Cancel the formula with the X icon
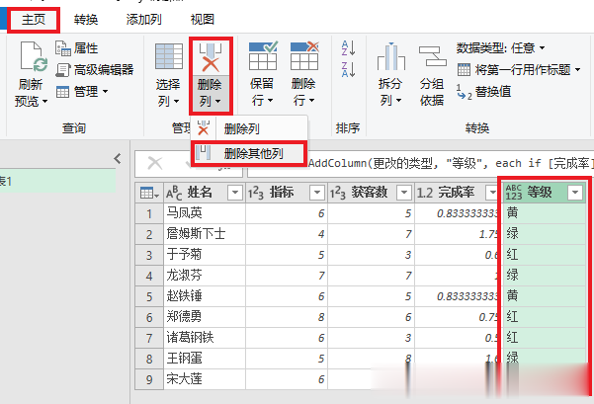The width and height of the screenshot is (594, 404). tap(154, 164)
